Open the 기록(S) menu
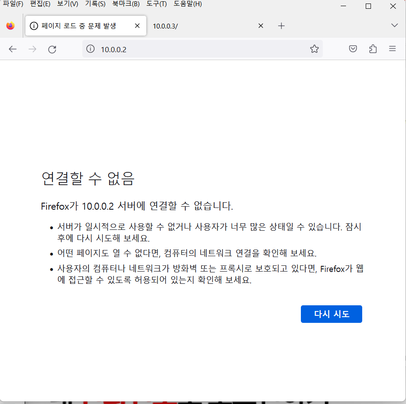Viewport: 406px width, 404px height. coord(95,4)
